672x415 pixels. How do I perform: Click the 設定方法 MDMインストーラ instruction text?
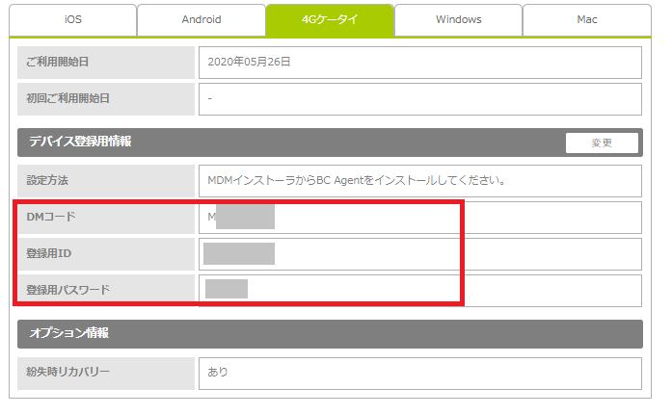(358, 180)
